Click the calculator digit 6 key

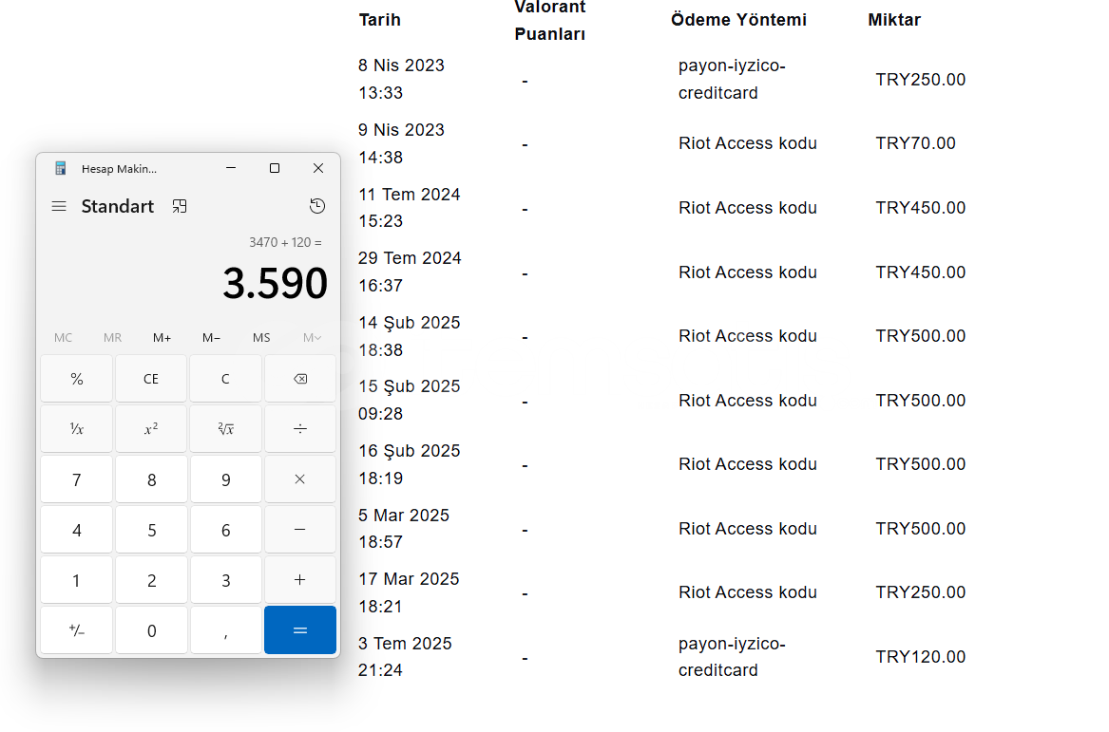click(225, 529)
